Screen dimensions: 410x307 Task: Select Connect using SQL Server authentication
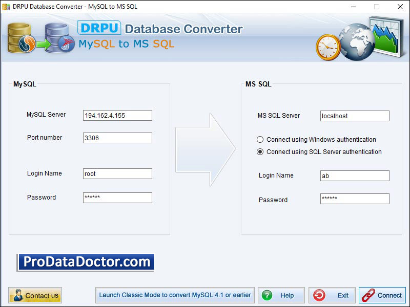coord(319,151)
